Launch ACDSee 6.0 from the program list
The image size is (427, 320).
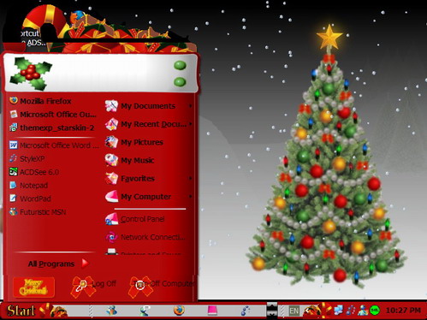(x=34, y=172)
